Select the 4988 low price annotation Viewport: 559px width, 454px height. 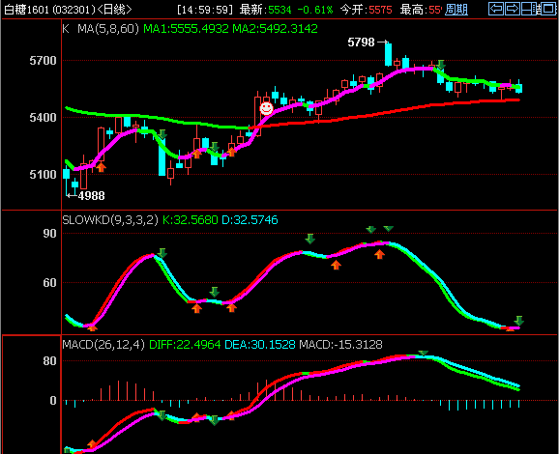click(x=91, y=196)
